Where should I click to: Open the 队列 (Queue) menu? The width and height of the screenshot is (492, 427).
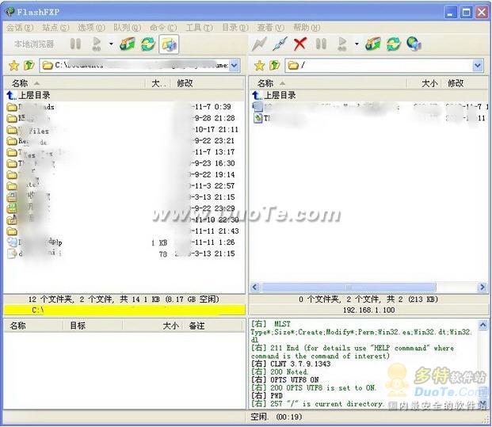click(127, 28)
